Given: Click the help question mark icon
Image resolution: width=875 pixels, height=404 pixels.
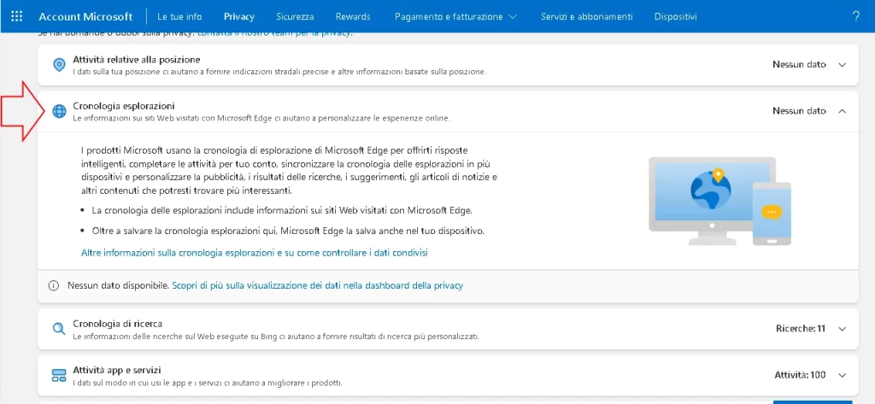Looking at the screenshot, I should click(x=856, y=16).
